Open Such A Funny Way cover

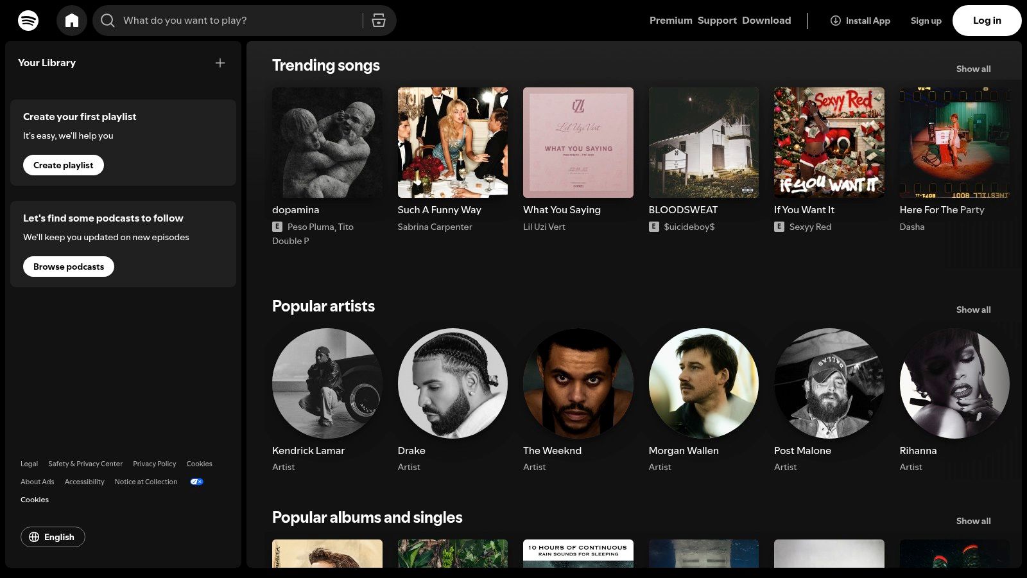pos(453,143)
